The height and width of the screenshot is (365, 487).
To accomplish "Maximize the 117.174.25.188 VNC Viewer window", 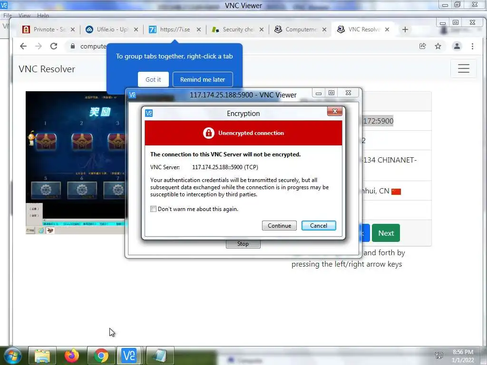I will [x=331, y=93].
